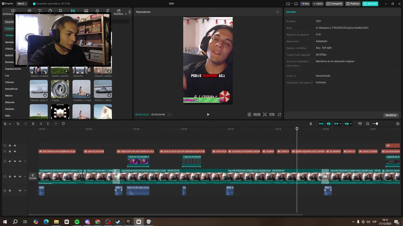Viewport: 403px width, 226px height.
Task: Open the Captions tab icon
Action: pos(86,11)
